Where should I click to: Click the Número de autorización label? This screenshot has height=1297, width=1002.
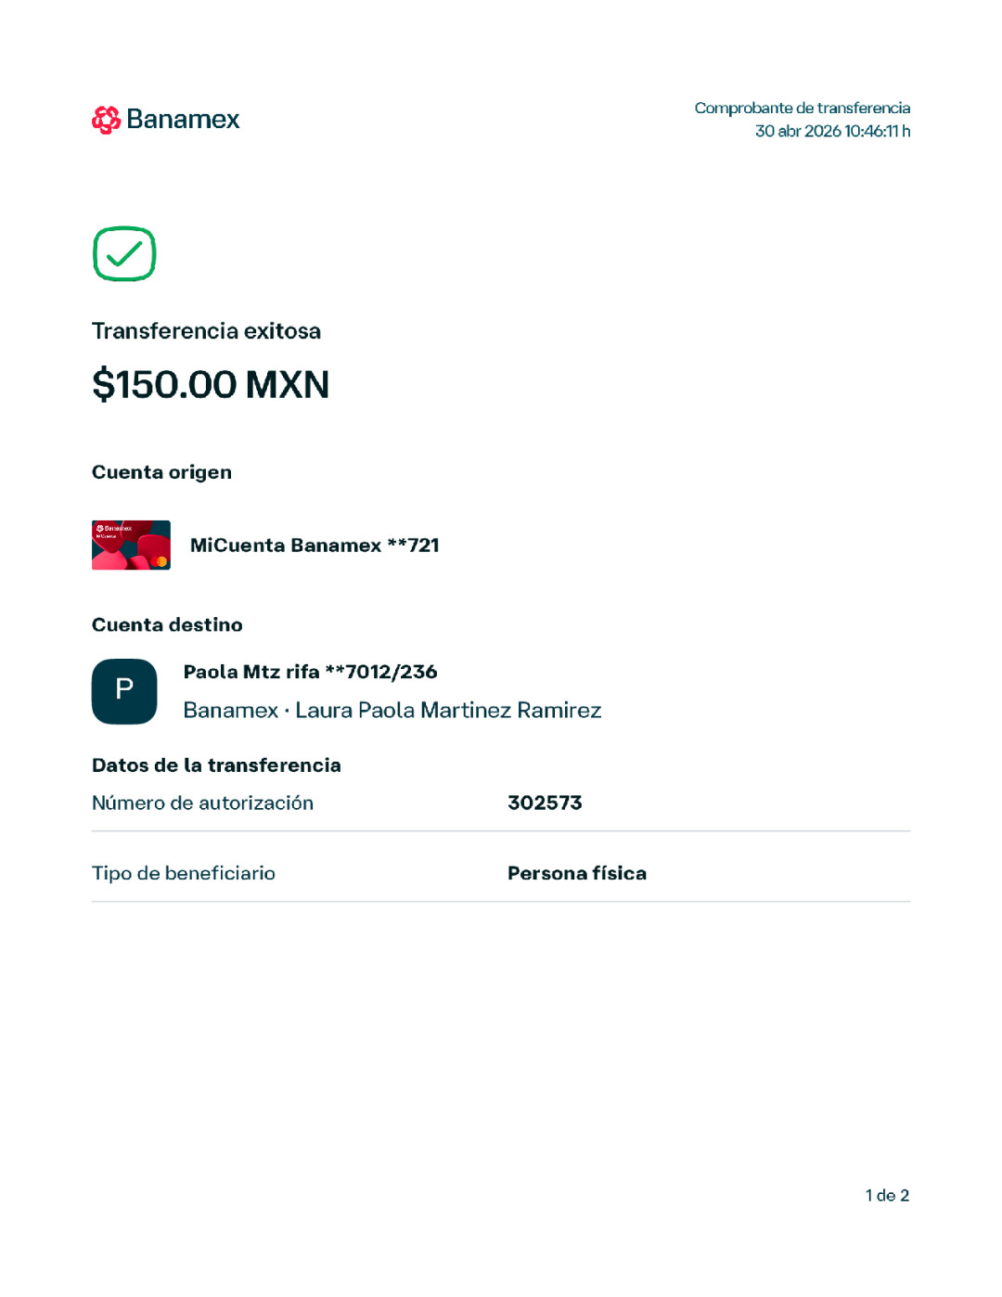[x=202, y=803]
